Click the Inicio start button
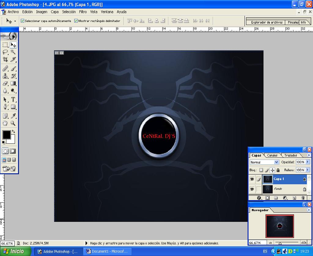This screenshot has height=256, width=313. [16, 251]
